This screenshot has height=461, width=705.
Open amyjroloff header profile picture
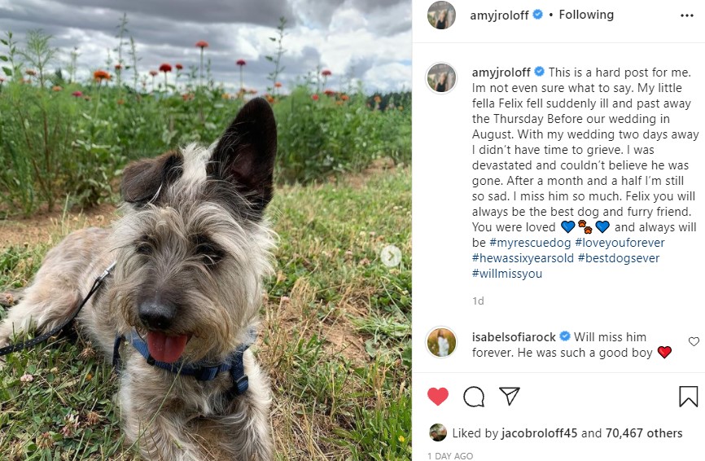pyautogui.click(x=441, y=15)
